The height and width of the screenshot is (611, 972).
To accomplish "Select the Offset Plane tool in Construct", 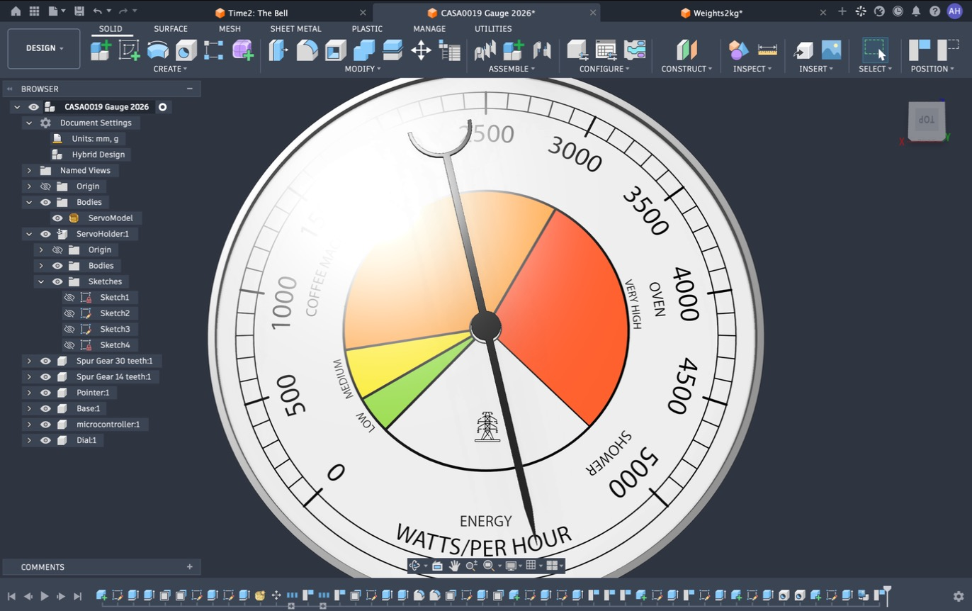I will [x=686, y=50].
